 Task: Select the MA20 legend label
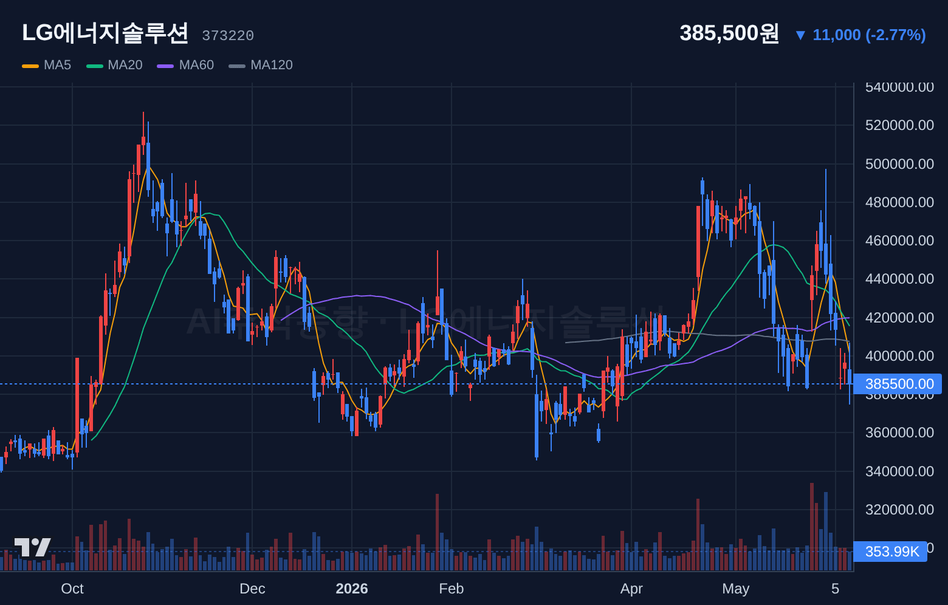point(125,65)
